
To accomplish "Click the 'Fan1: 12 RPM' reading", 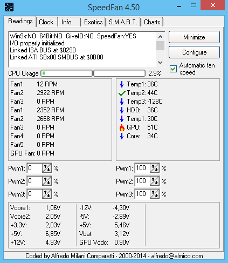I will point(34,84).
